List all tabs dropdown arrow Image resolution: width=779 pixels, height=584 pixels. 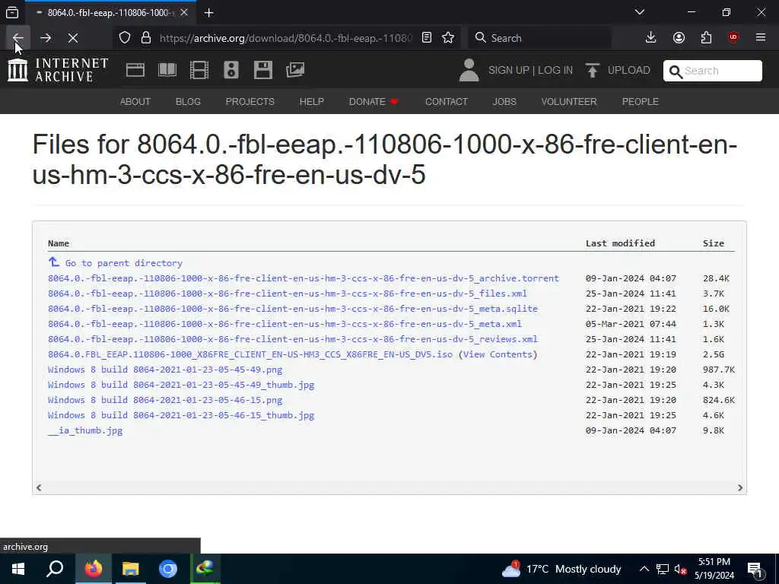click(x=640, y=12)
